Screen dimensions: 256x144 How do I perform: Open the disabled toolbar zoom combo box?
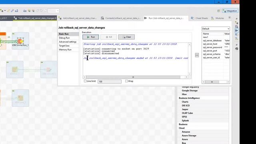53,11
